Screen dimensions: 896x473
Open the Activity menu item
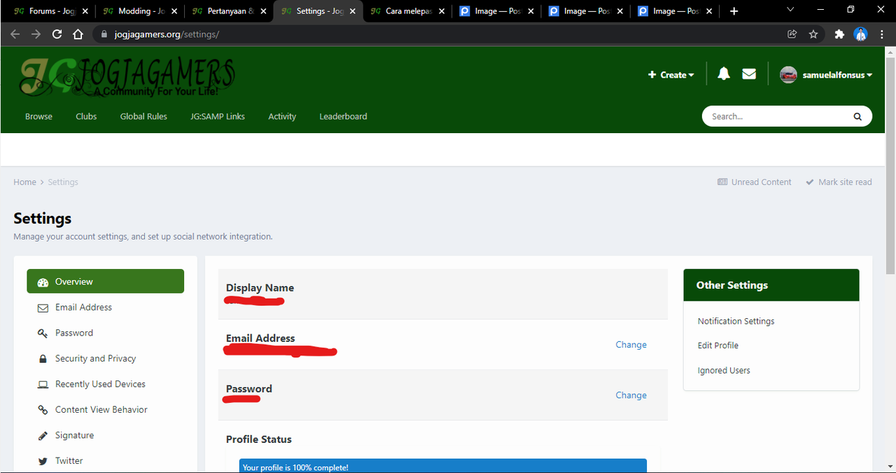click(282, 116)
